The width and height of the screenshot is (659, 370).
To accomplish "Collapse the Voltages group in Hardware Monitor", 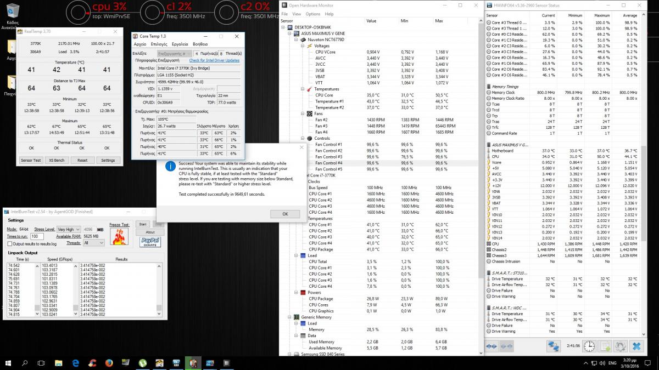I will 303,45.
